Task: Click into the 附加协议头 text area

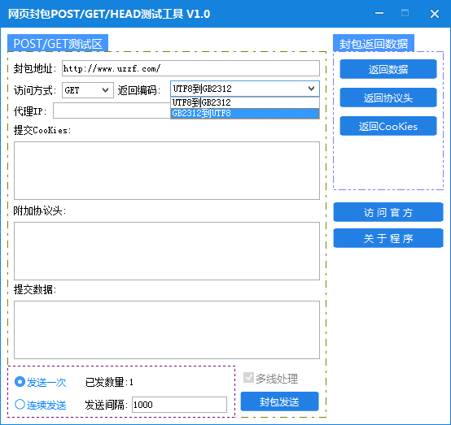Action: coord(167,251)
